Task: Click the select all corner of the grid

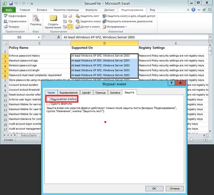Action: tap(5, 43)
